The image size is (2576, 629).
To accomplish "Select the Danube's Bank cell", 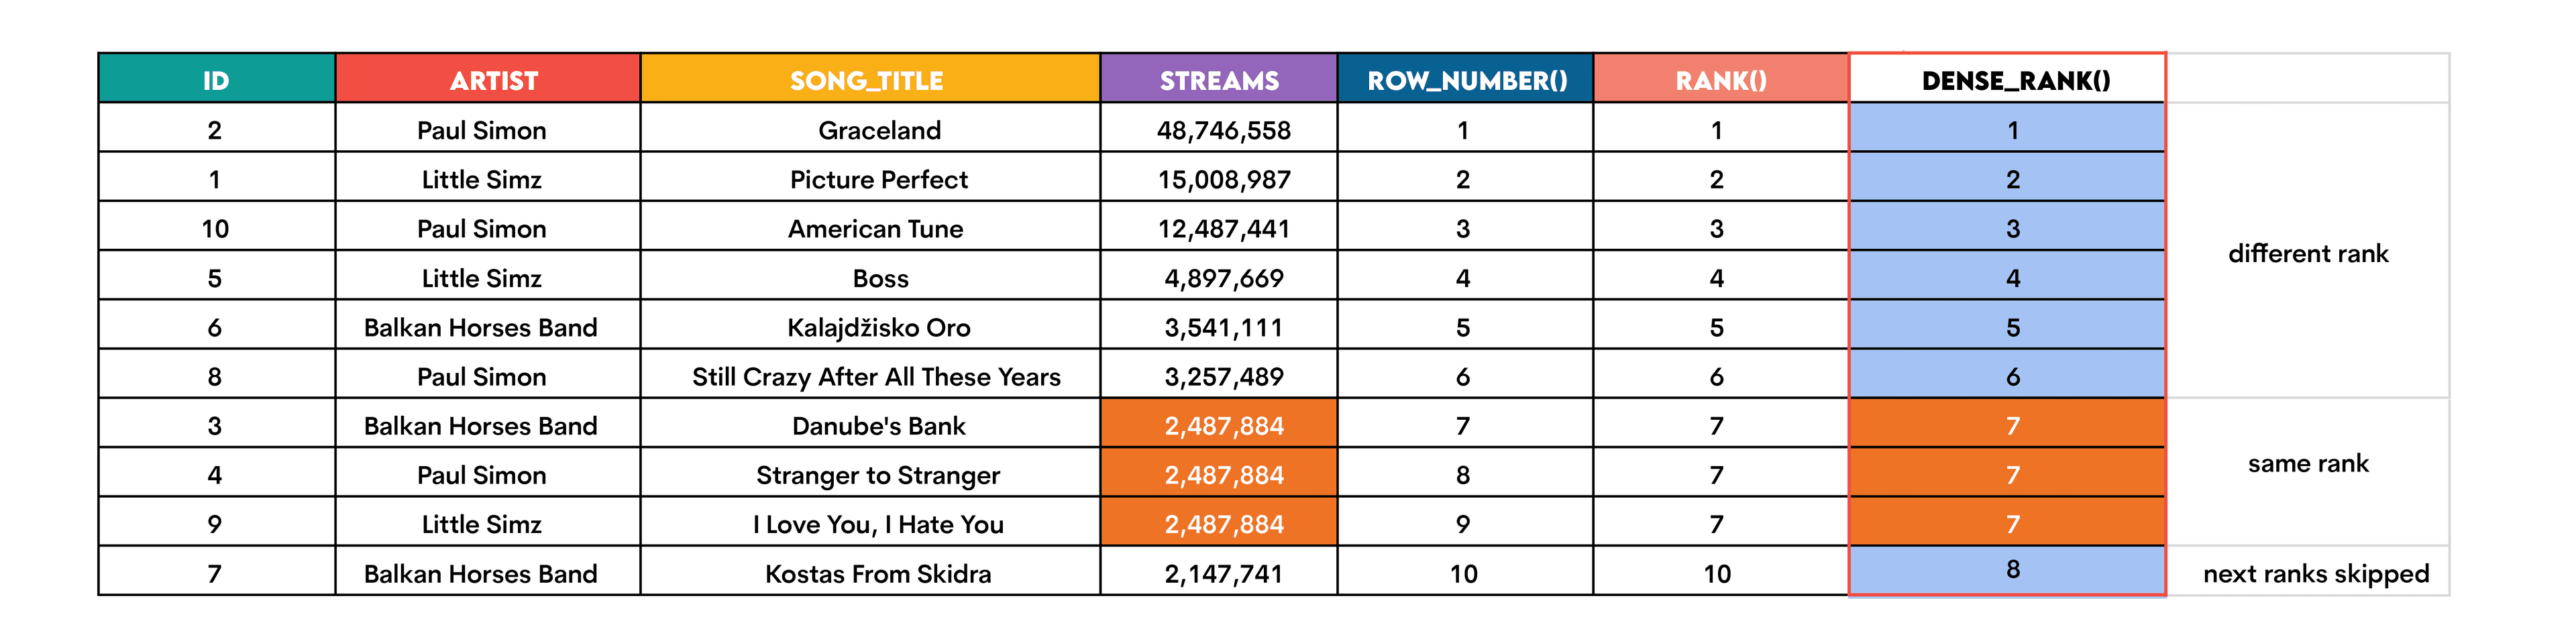I will [x=878, y=426].
